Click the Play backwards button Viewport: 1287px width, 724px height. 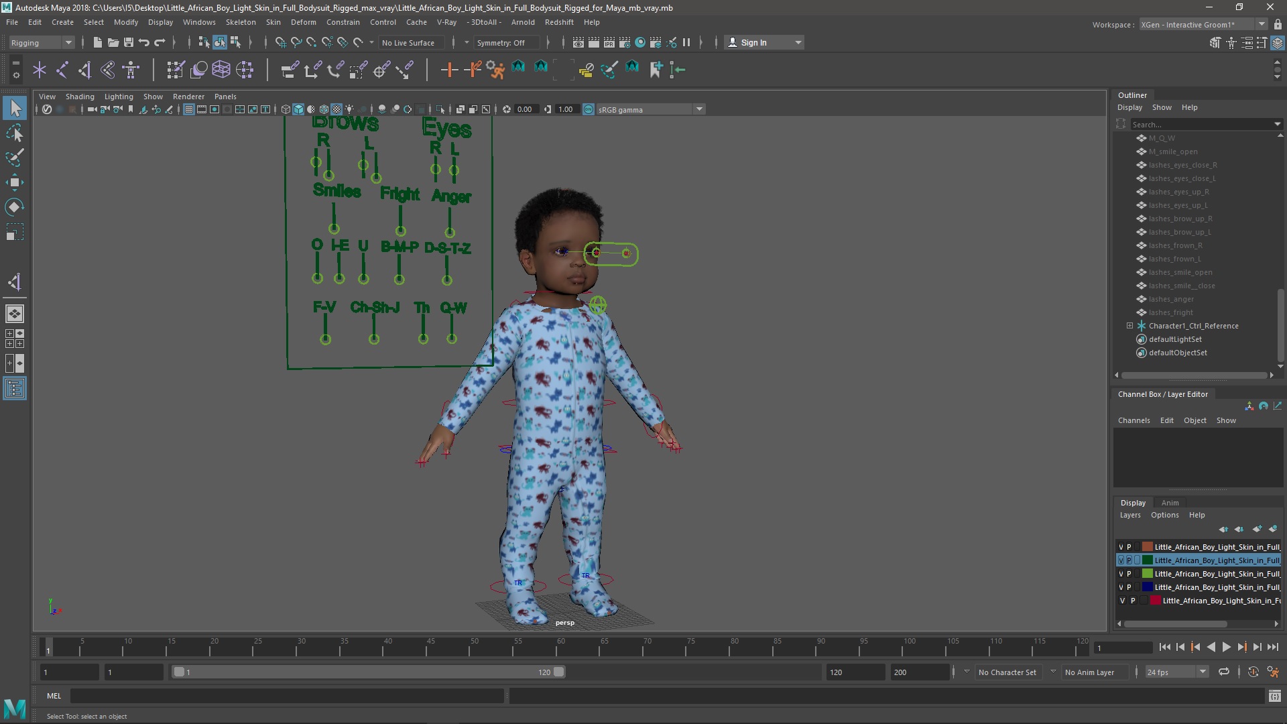[1211, 647]
